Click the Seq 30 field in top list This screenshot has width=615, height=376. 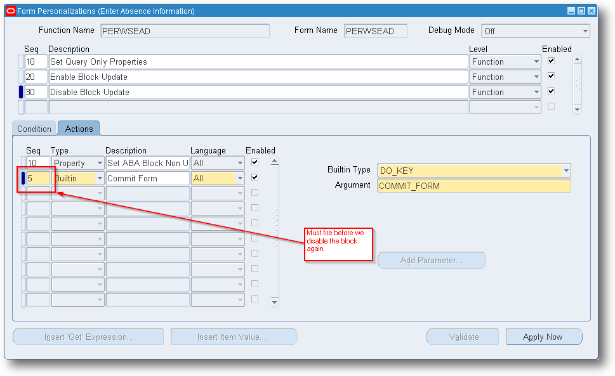[36, 92]
